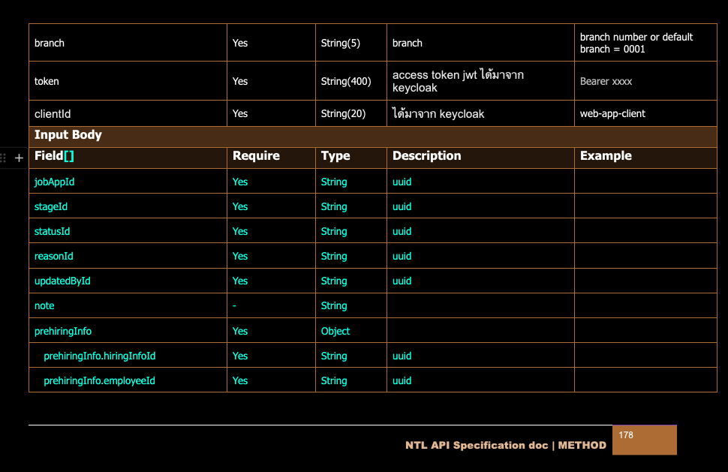
Task: Click the plus icon beside the Field row
Action: [x=20, y=158]
